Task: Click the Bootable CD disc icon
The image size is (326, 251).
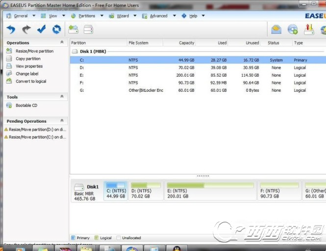Action: pos(9,105)
